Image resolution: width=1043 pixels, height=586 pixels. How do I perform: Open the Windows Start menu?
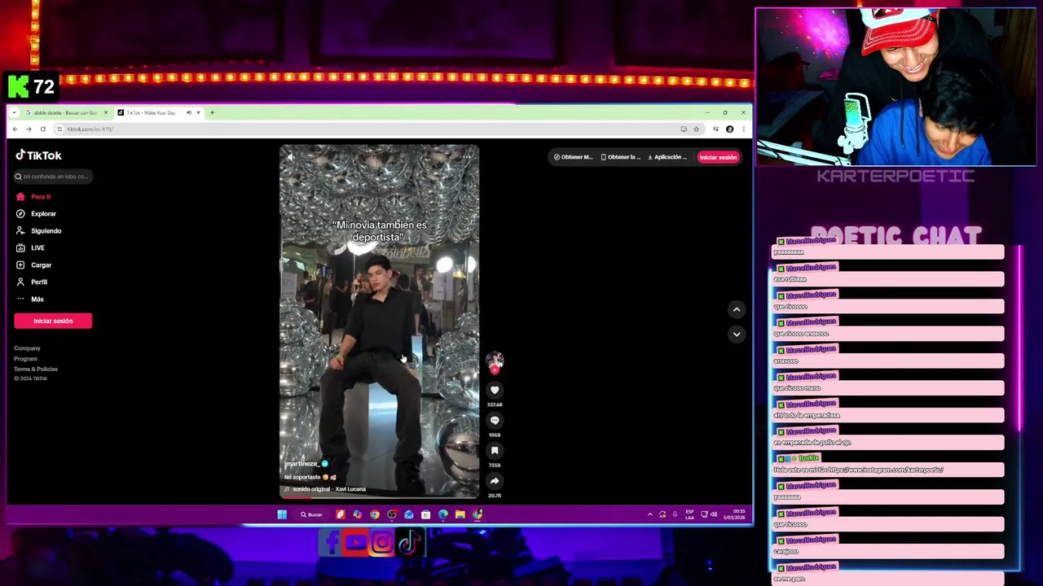282,514
